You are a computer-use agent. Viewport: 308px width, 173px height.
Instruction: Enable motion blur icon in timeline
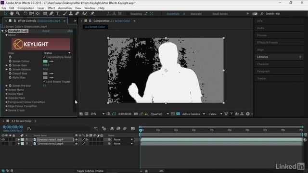[x=125, y=129]
